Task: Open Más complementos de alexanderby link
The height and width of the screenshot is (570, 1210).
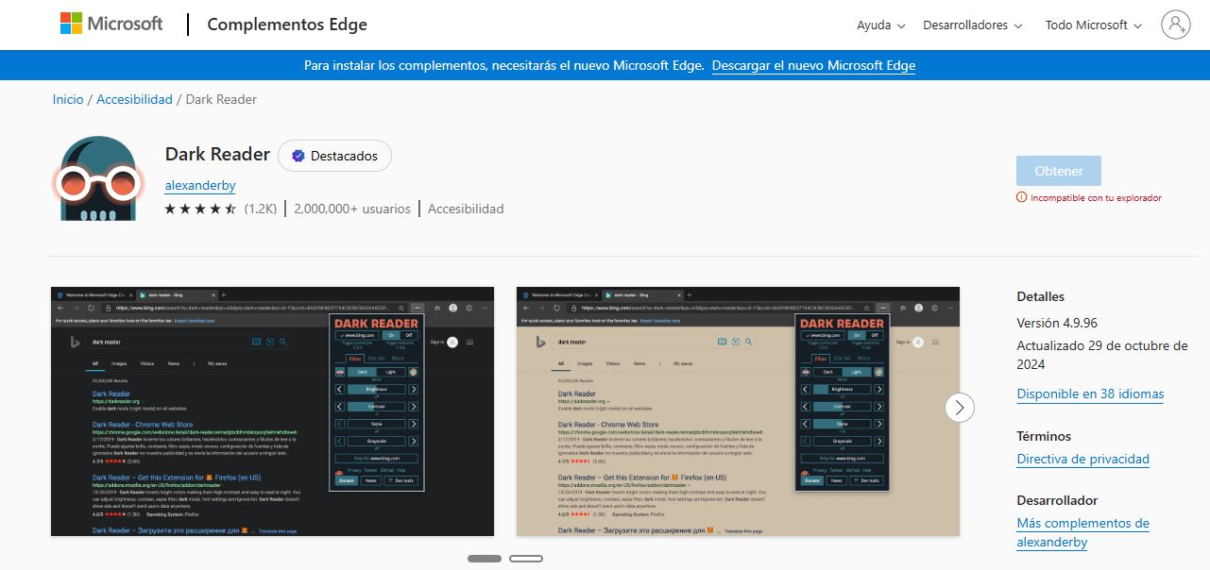Action: 1083,532
